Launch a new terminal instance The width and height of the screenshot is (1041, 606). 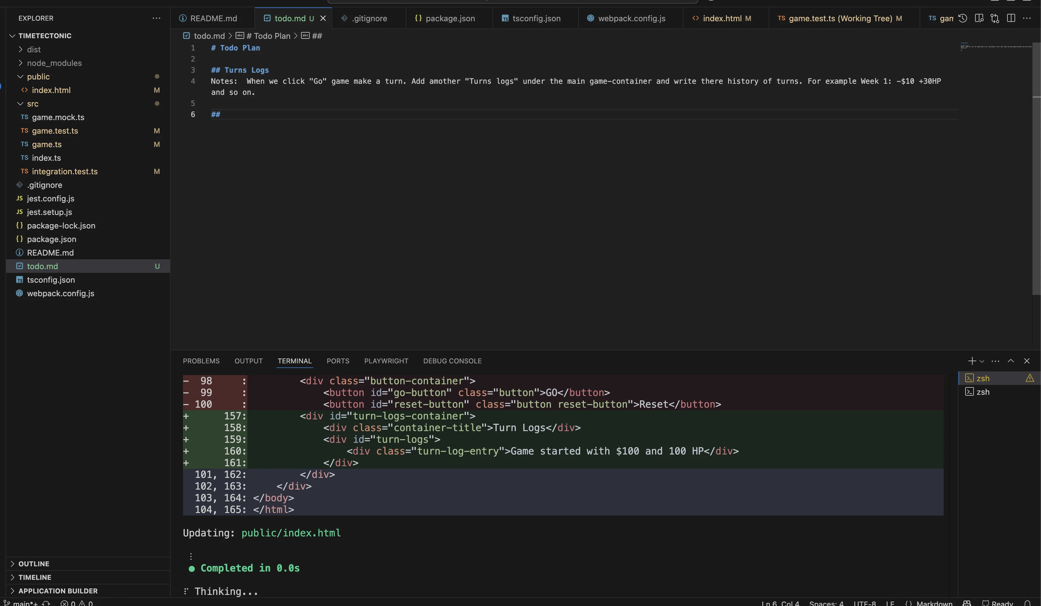(972, 361)
